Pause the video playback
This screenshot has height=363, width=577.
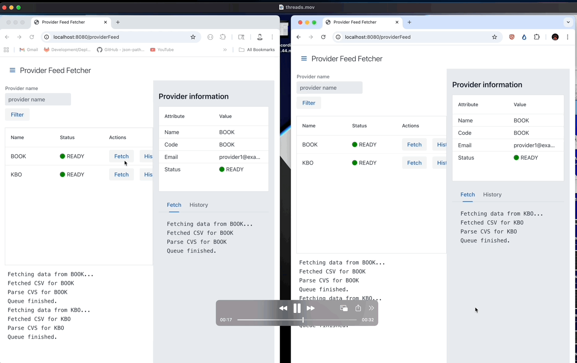click(x=297, y=308)
